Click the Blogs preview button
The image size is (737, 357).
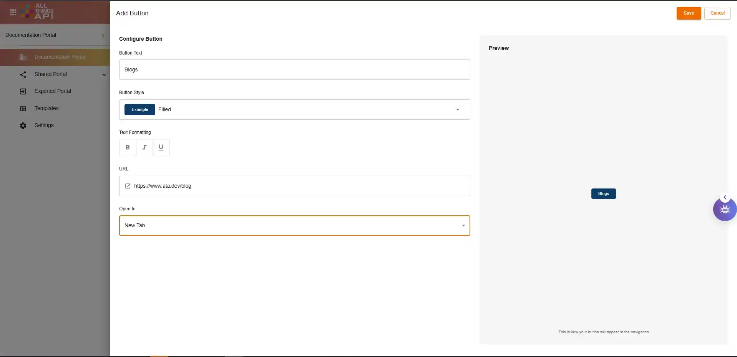(x=603, y=194)
